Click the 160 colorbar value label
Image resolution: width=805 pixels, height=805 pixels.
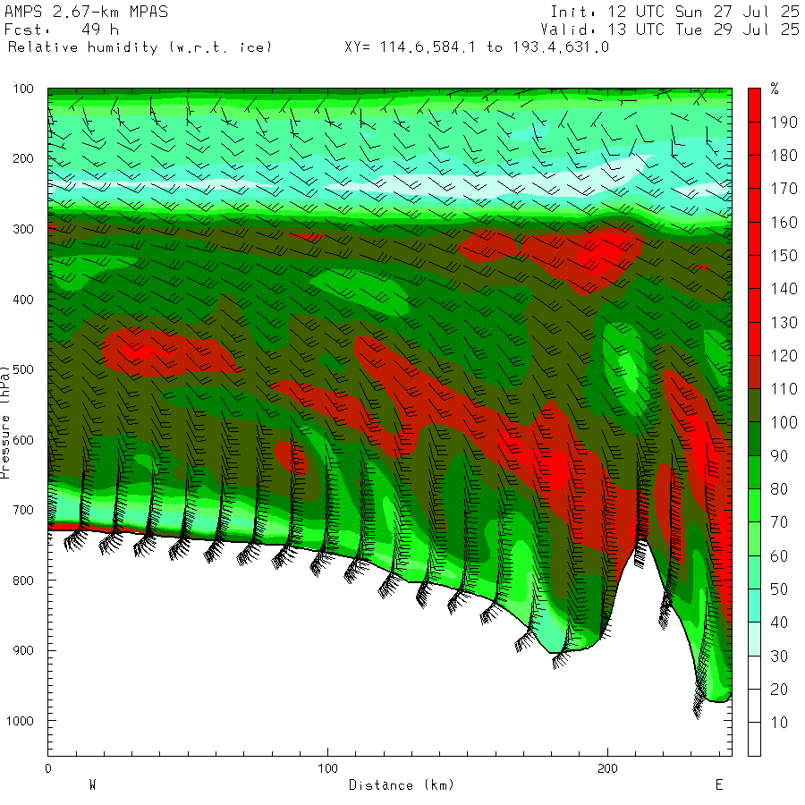pos(784,223)
